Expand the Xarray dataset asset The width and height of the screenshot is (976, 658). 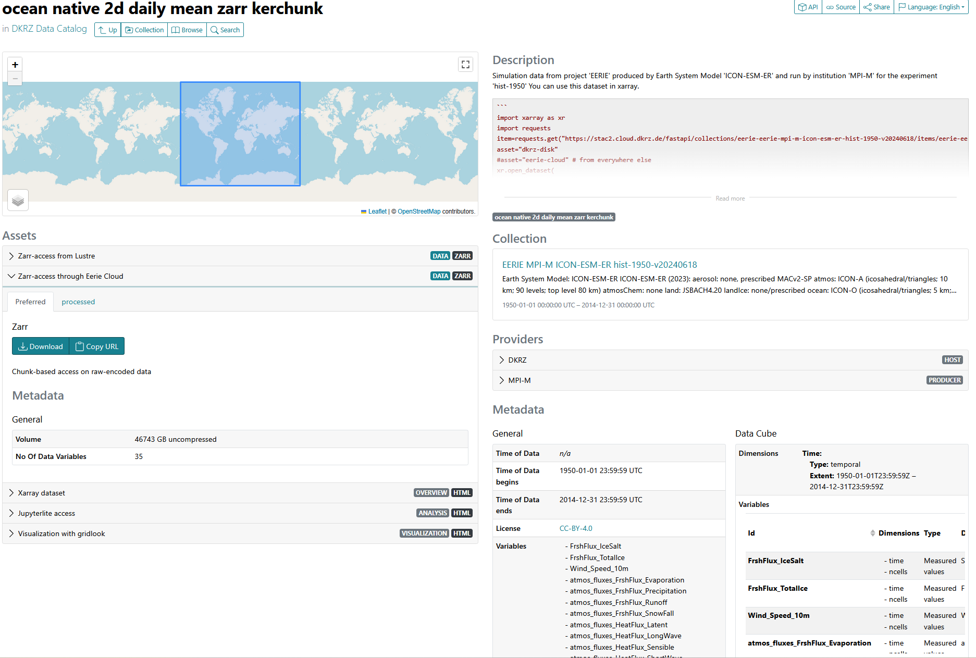(42, 493)
